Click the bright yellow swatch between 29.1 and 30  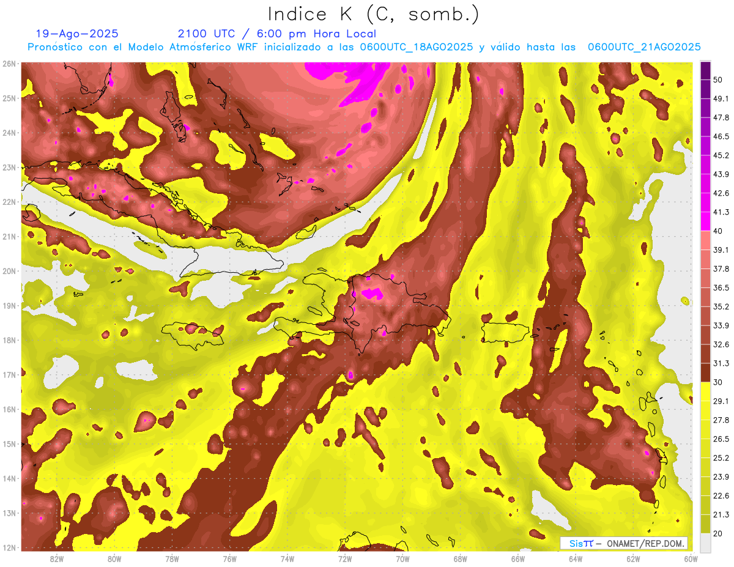pyautogui.click(x=706, y=391)
